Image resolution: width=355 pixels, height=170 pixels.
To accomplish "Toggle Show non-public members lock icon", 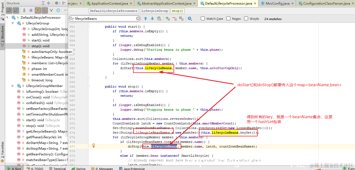I will pyautogui.click(x=45, y=10).
